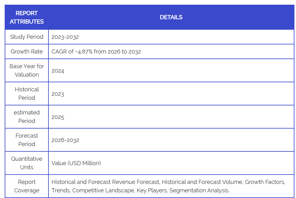
Task: Select the Report Coverage row label
Action: click(27, 186)
